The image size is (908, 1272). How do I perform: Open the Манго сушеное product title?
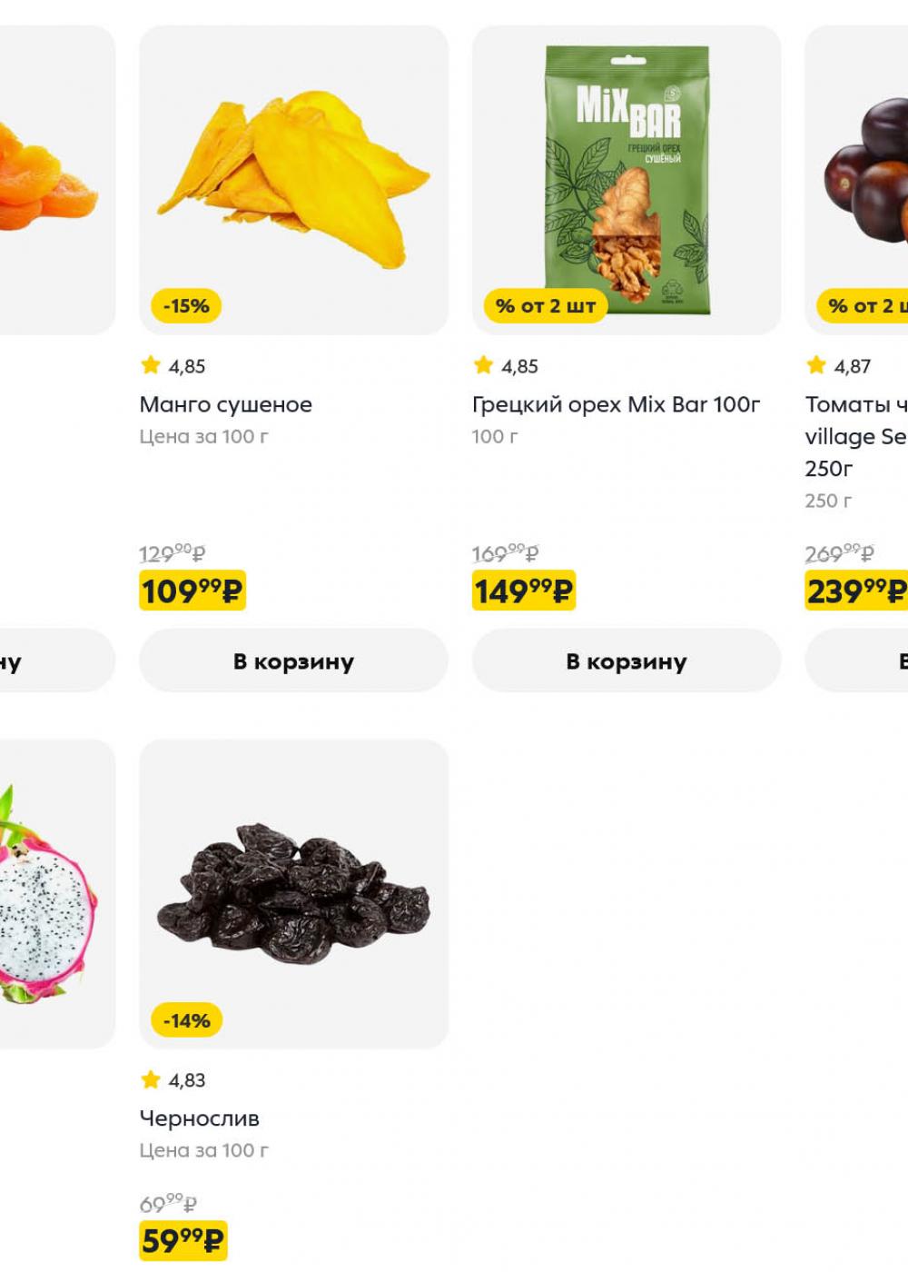(225, 404)
